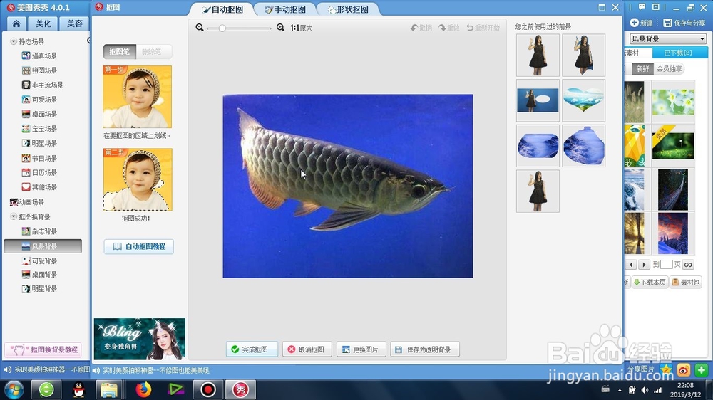Open the screen recorder taskbar icon
This screenshot has width=713, height=400.
[x=207, y=389]
